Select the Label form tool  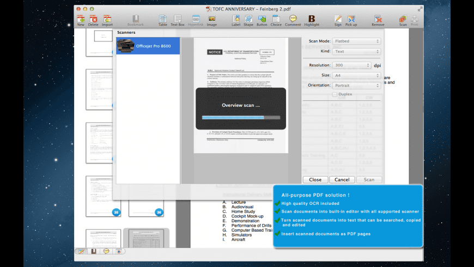tap(236, 21)
